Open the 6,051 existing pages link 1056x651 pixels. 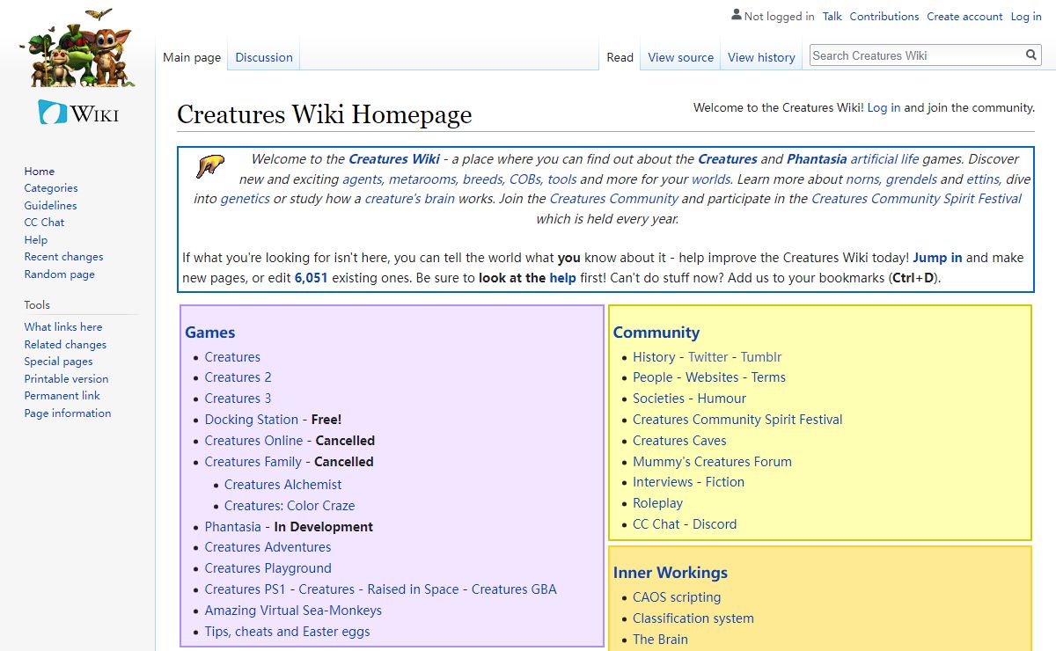311,278
